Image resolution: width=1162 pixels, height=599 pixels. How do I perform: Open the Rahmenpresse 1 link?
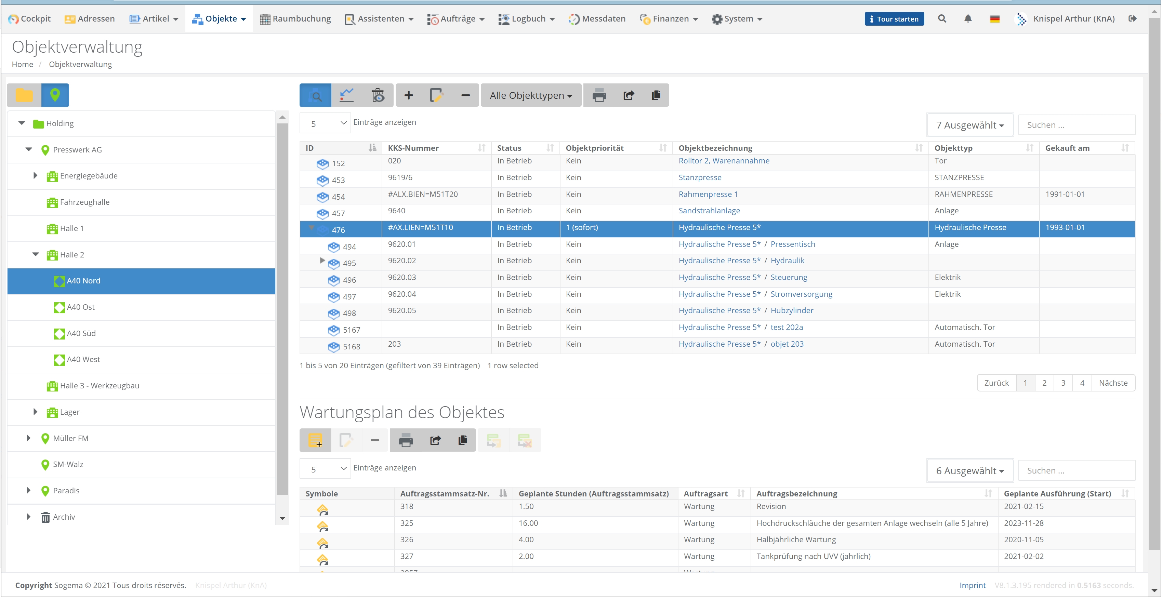click(x=708, y=195)
